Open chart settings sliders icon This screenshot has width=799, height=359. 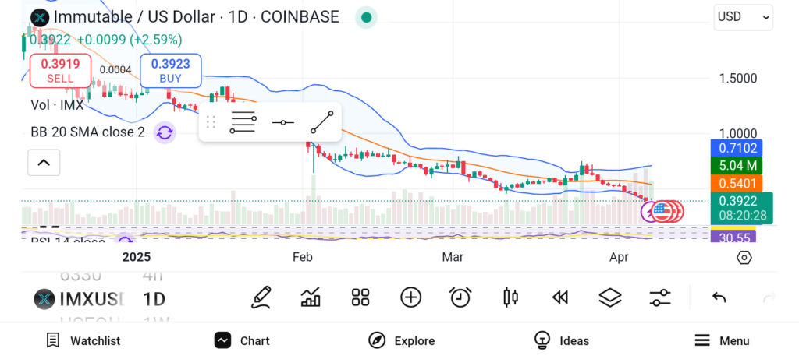point(660,297)
